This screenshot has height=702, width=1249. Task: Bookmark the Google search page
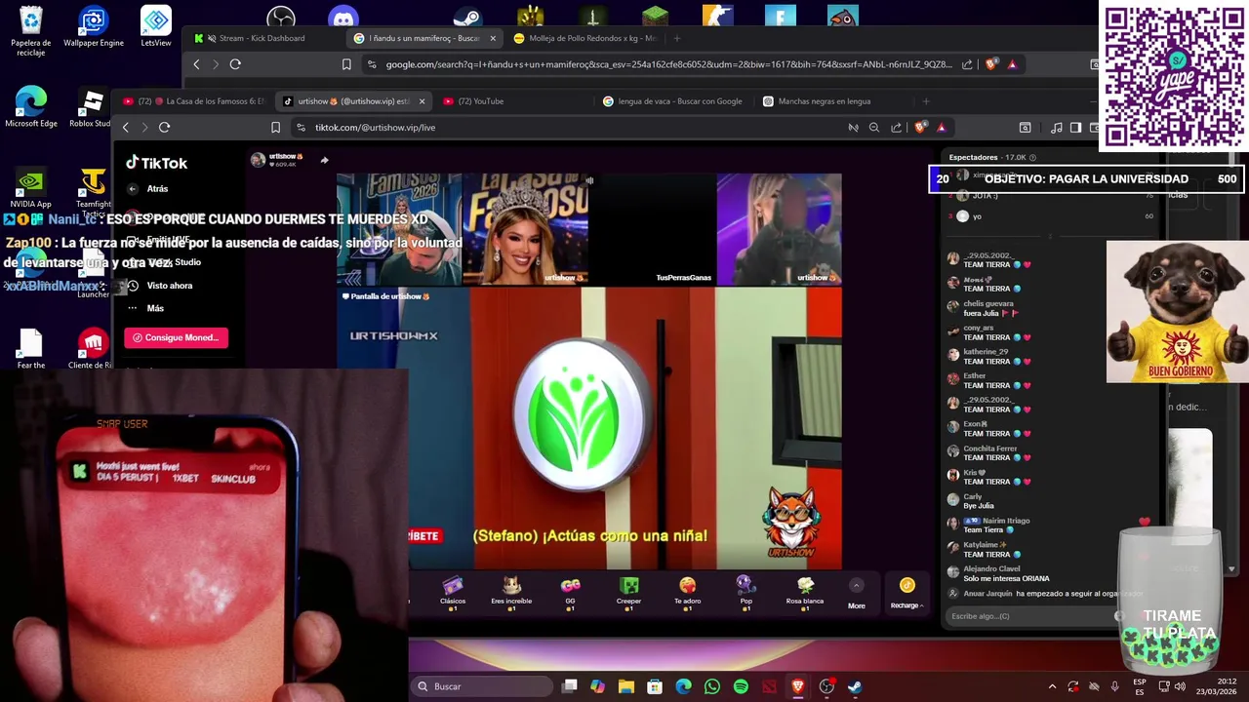pos(346,64)
